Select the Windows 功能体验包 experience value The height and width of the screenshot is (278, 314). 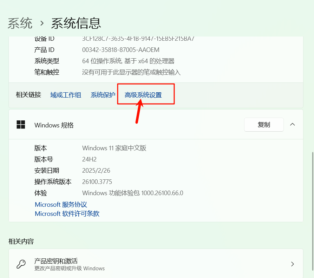pos(132,193)
